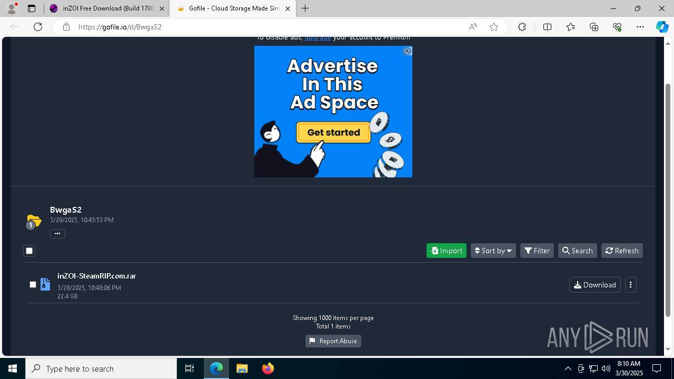
Task: Click the file size 22.4 GB
Action: (67, 296)
